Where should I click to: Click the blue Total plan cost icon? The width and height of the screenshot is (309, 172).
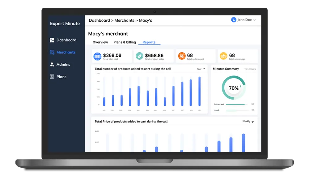(97, 56)
